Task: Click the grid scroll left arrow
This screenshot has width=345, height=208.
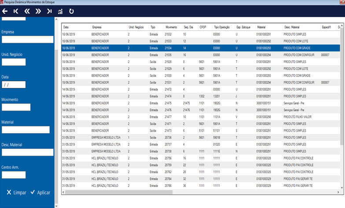Action: 63,192
